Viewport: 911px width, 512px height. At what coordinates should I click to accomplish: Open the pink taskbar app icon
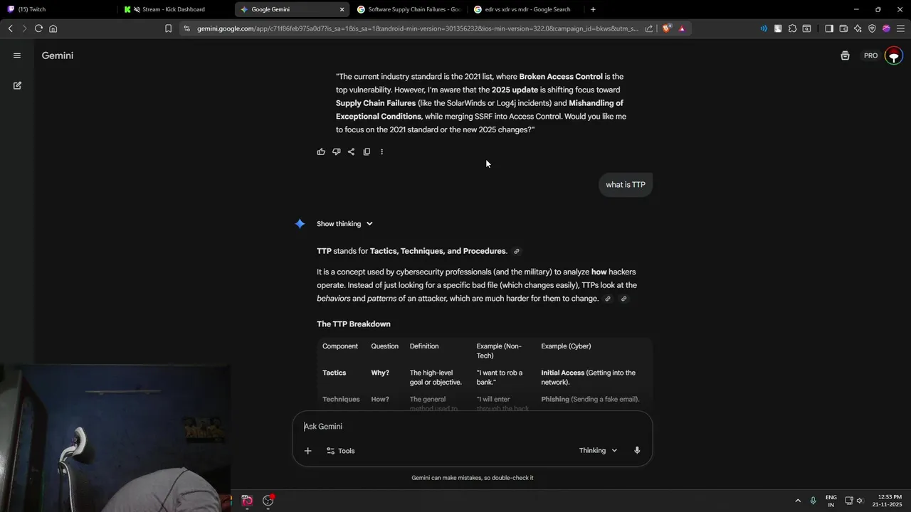pos(247,501)
